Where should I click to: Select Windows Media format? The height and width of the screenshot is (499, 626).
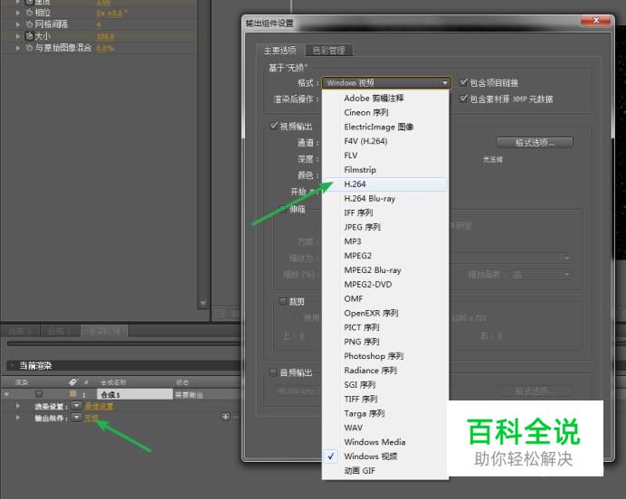pyautogui.click(x=385, y=442)
